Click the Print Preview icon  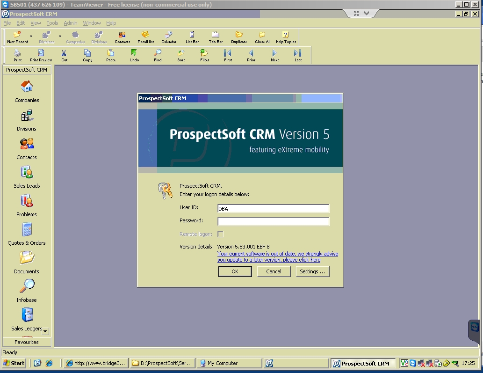[41, 56]
